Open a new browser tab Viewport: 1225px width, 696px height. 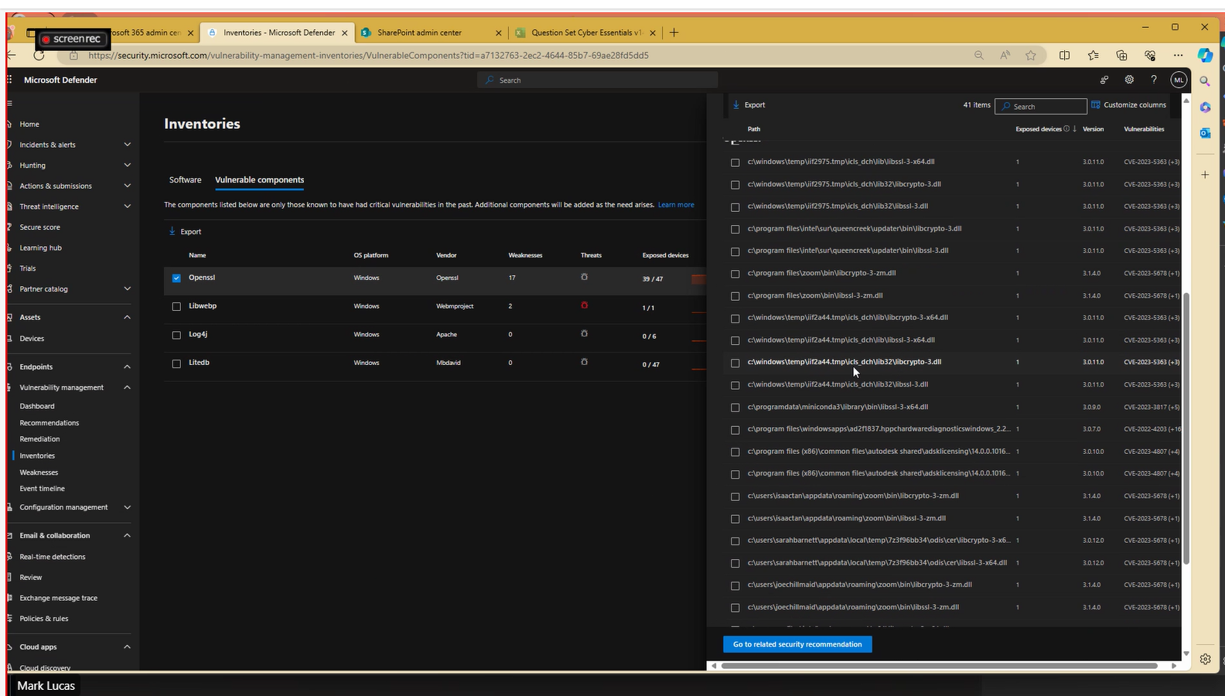tap(674, 32)
